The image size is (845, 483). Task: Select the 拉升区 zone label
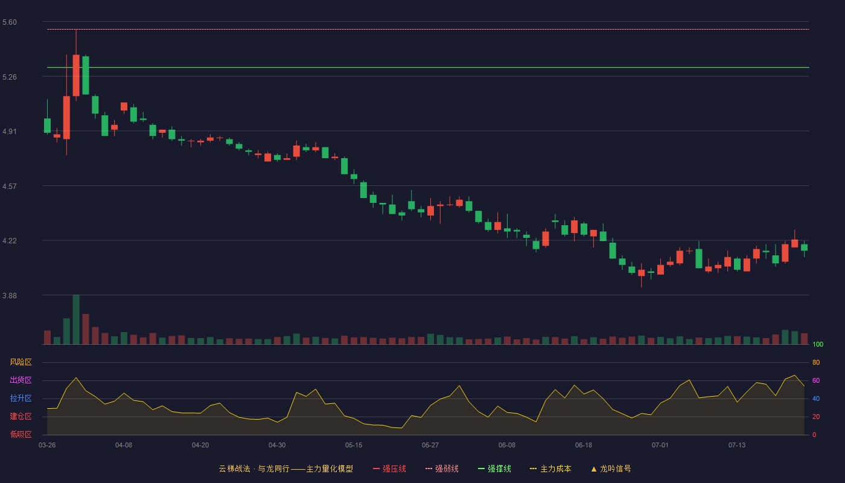(21, 398)
